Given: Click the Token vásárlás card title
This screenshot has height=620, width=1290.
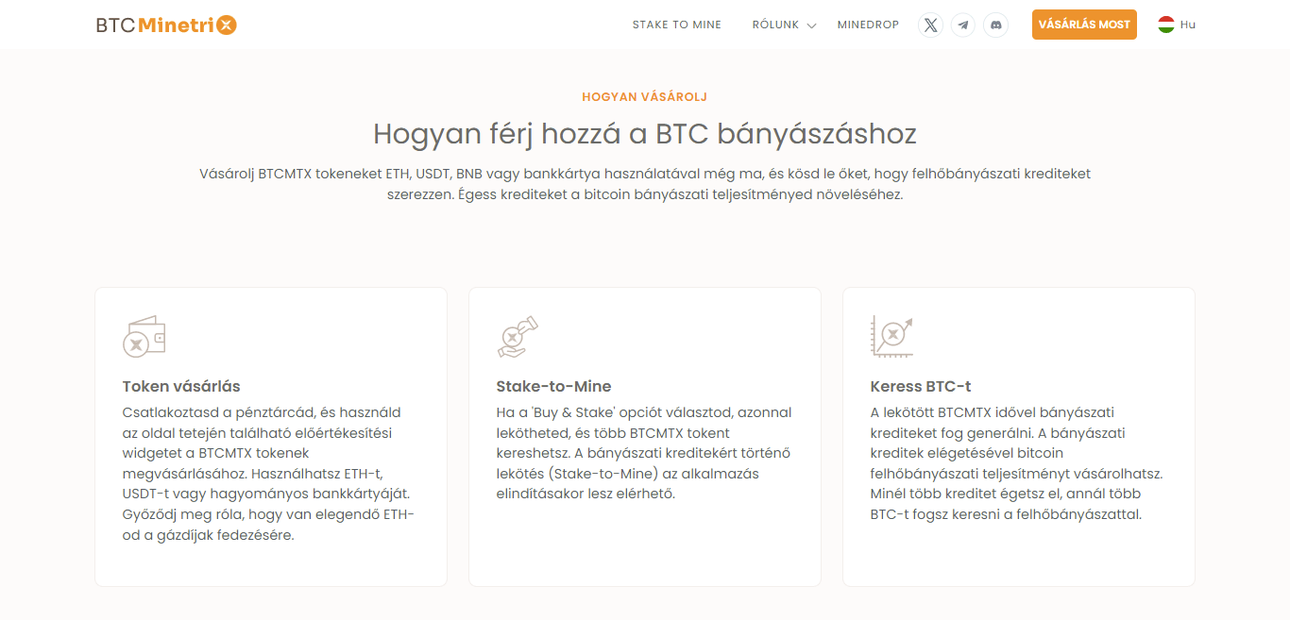Looking at the screenshot, I should tap(181, 386).
